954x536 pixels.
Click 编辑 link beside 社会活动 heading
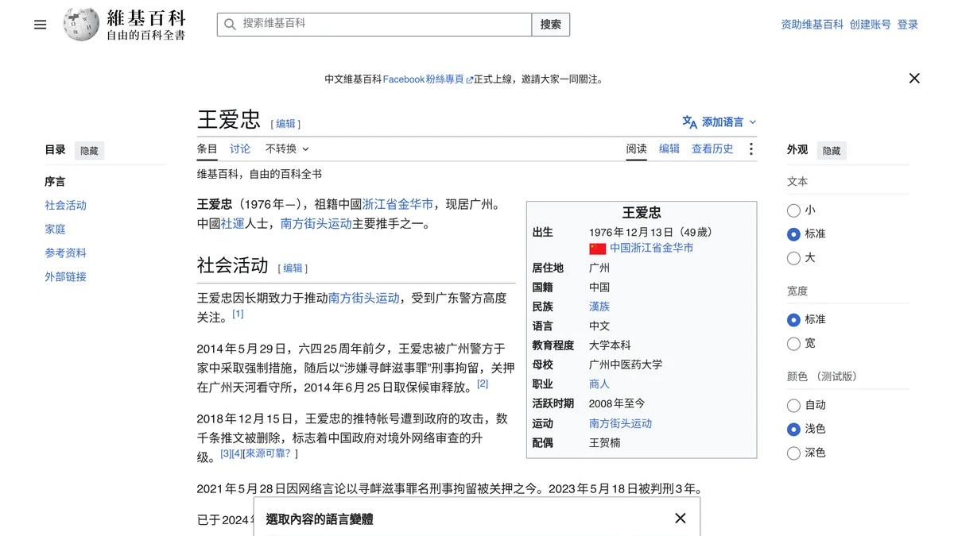click(293, 268)
